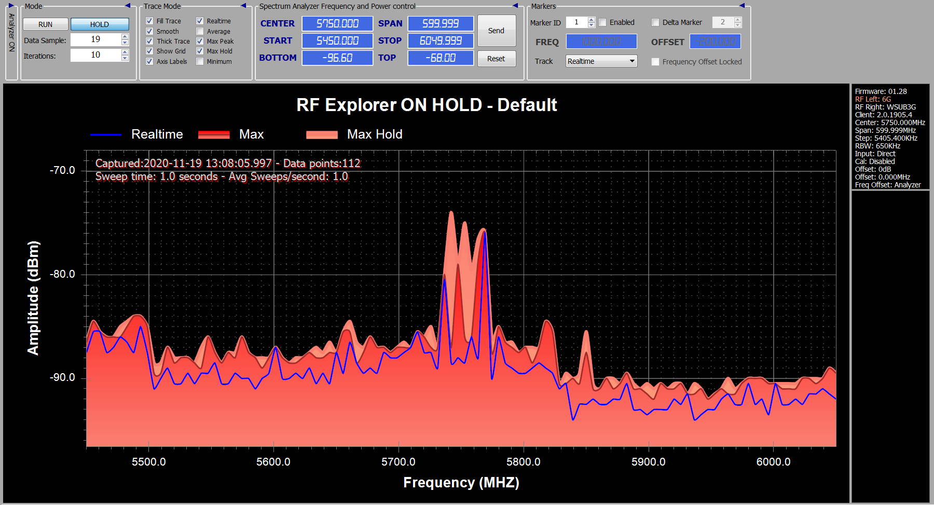This screenshot has height=505, width=934.
Task: Open the Track dropdown set to Realtime
Action: pos(601,61)
